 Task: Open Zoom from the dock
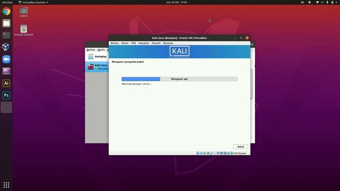coord(6,59)
